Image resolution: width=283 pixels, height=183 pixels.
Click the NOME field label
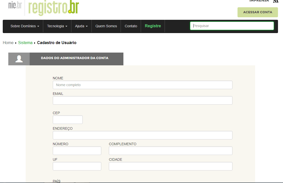click(x=58, y=78)
